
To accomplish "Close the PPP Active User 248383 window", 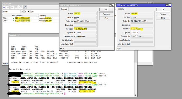I will point(113,5).
